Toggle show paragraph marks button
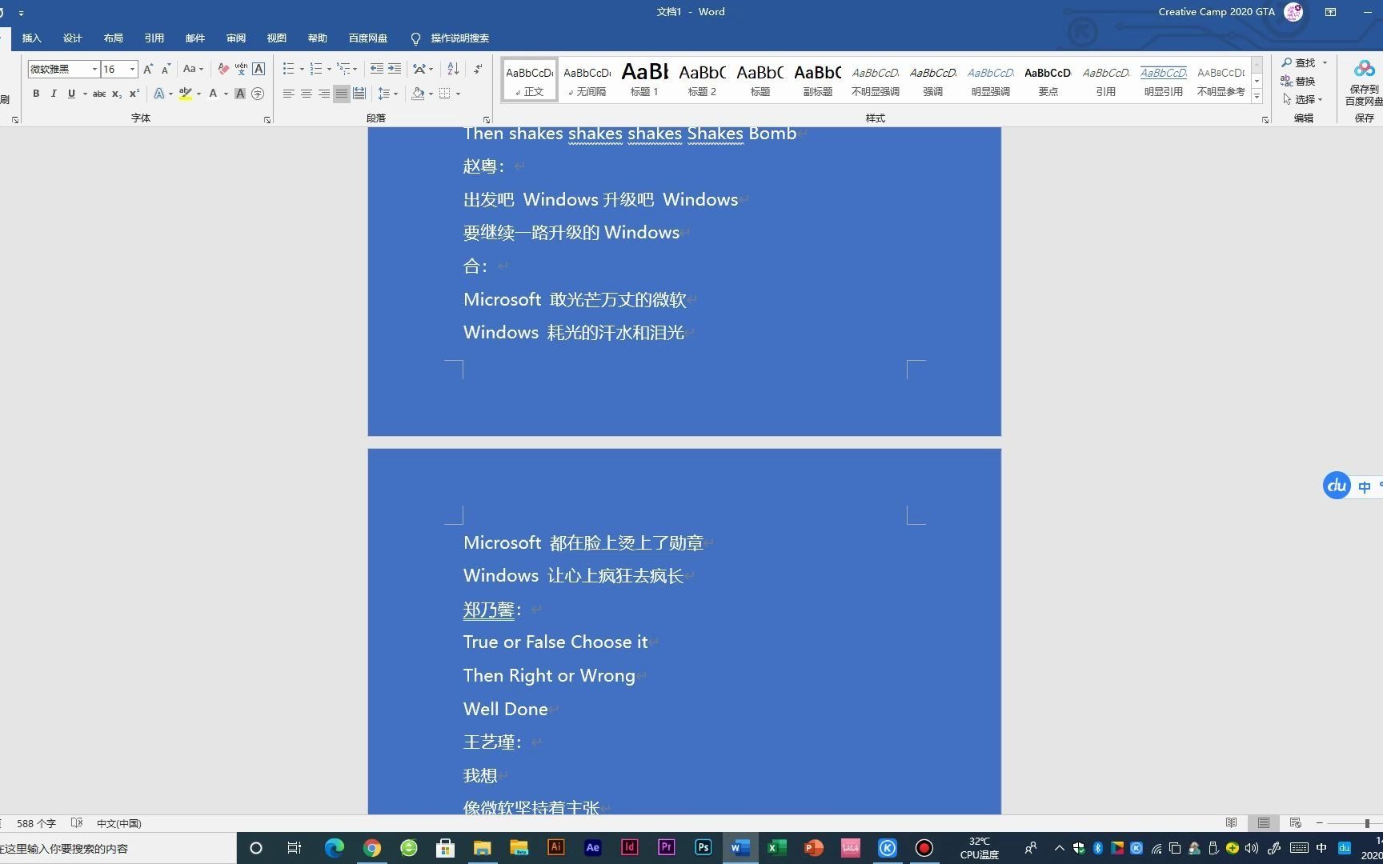 point(478,69)
